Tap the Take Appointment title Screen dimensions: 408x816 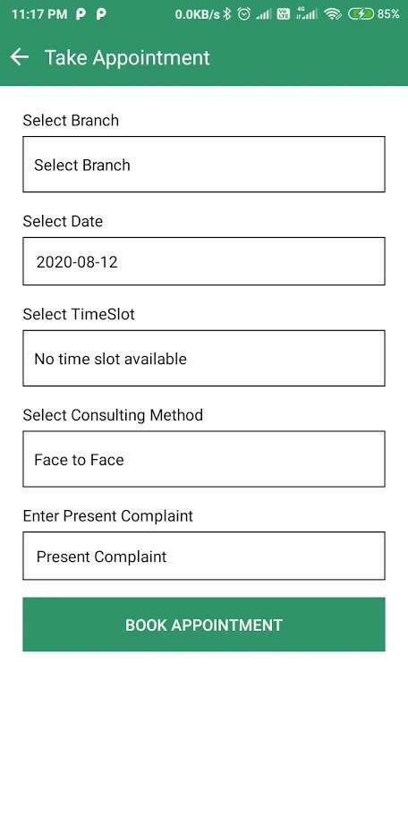[127, 58]
